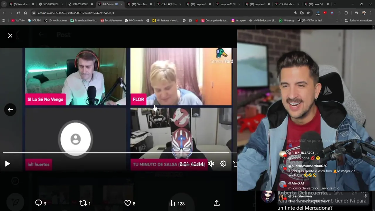Play the paused video
Screen dimensions: 375x211
8,164
